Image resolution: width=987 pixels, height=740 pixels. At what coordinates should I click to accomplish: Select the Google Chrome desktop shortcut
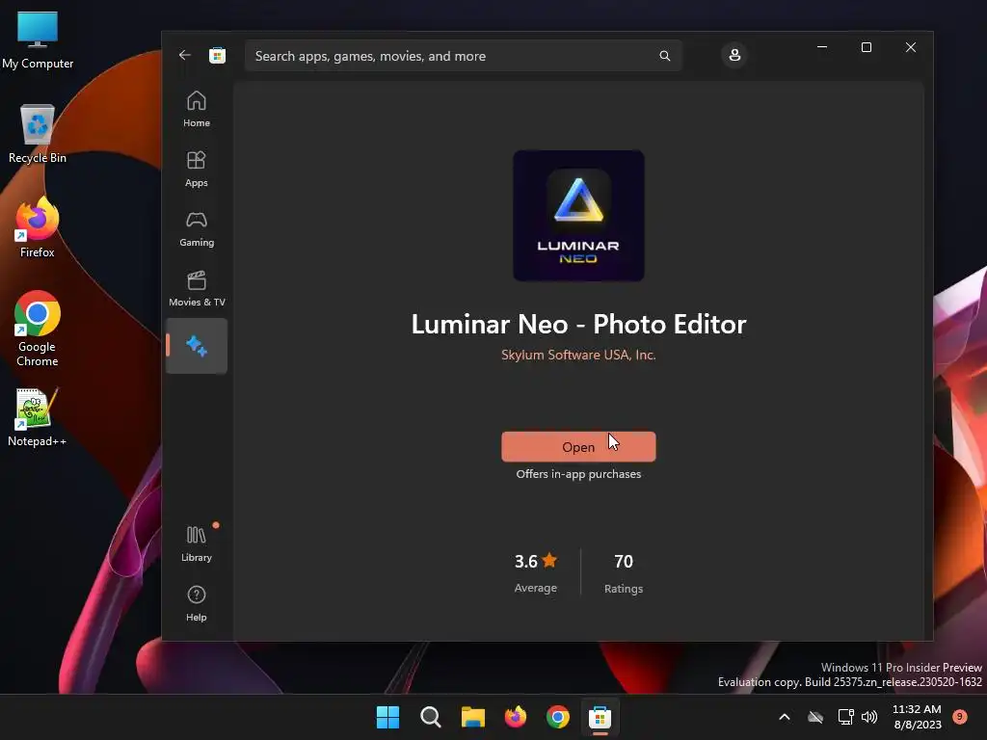coord(38,330)
